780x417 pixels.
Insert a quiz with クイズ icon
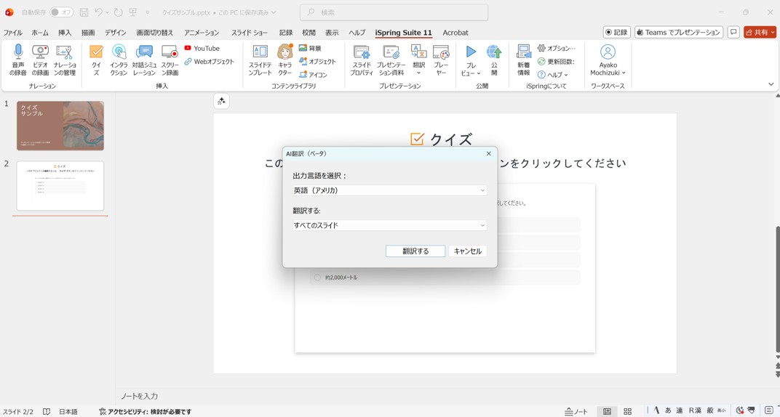pos(96,59)
